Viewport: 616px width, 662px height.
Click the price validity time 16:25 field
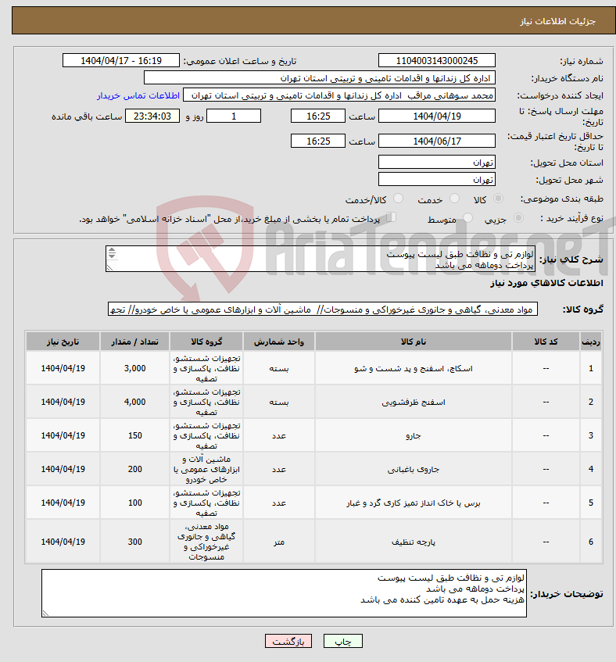point(318,141)
